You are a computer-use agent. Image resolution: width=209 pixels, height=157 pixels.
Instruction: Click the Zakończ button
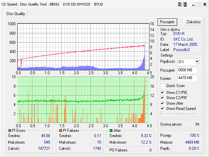[x=193, y=22]
